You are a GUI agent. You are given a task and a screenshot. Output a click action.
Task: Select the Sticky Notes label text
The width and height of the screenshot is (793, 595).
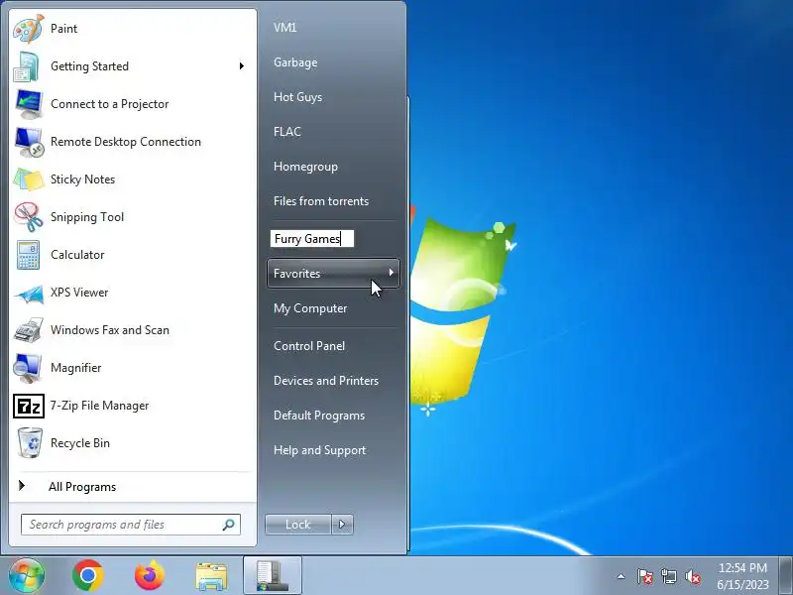82,179
